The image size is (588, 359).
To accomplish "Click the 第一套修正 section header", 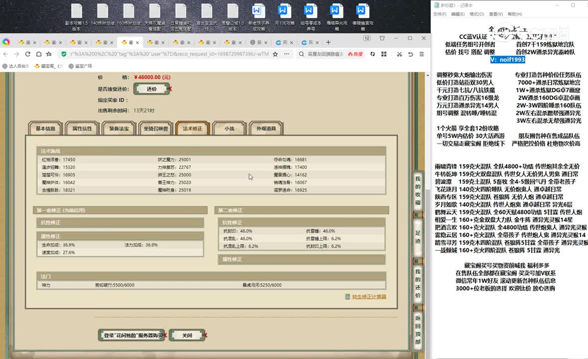I will [x=120, y=210].
